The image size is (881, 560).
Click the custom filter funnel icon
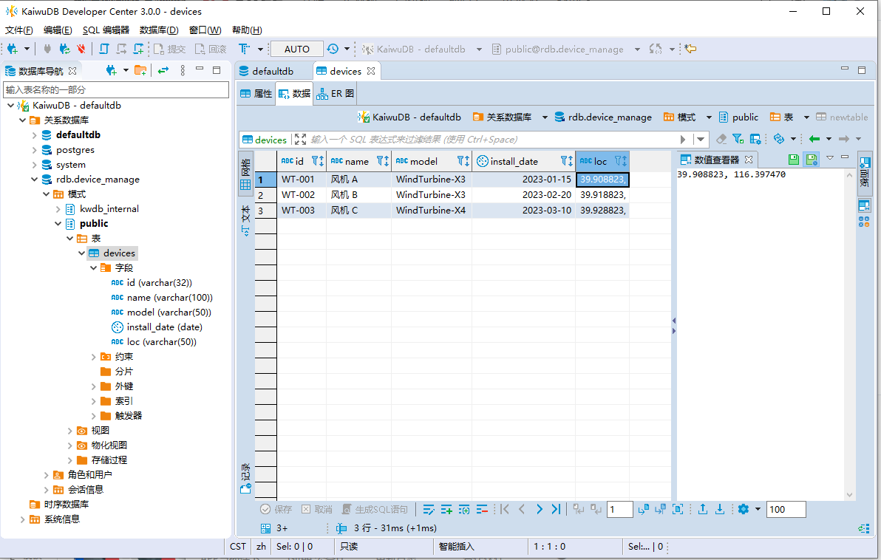[x=738, y=139]
